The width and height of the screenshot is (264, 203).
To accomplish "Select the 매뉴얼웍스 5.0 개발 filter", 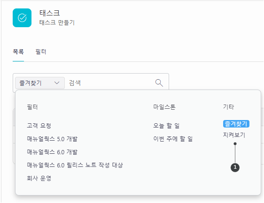I will point(52,139).
